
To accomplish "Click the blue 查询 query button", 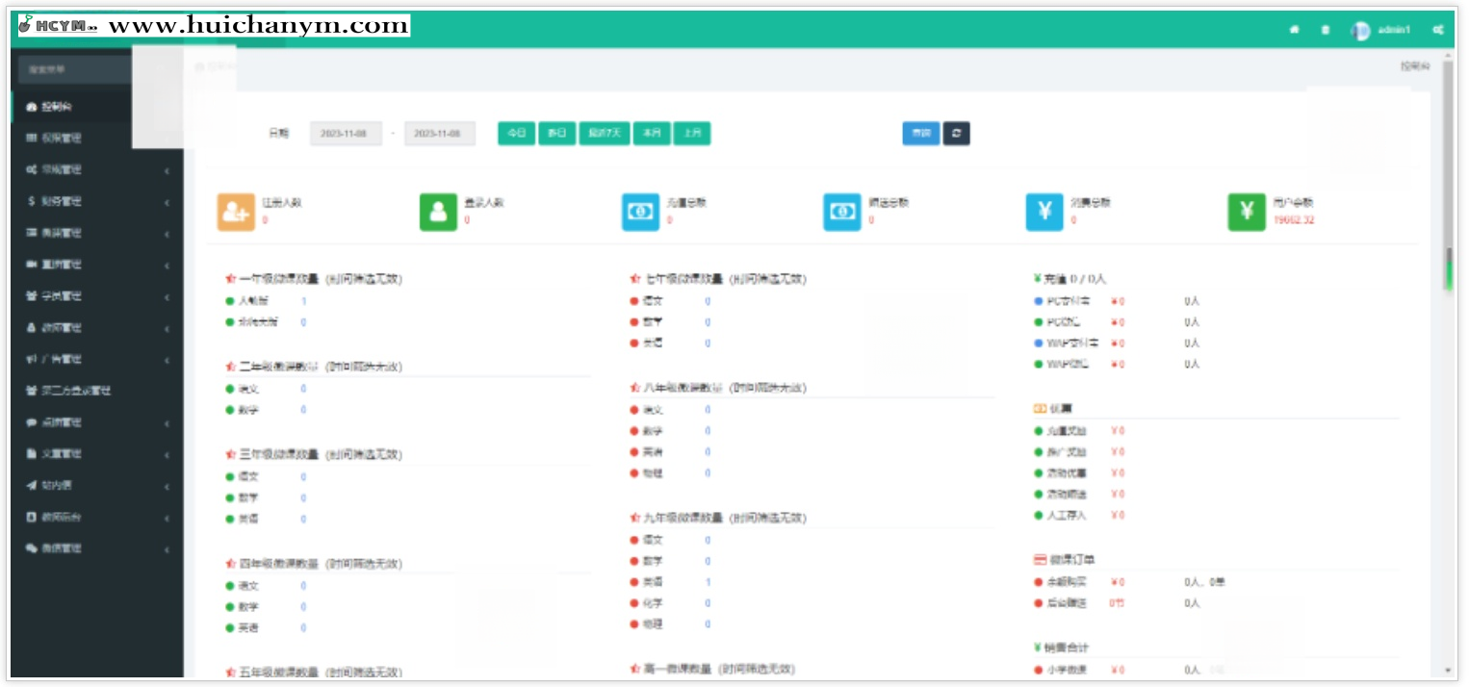I will click(x=921, y=134).
